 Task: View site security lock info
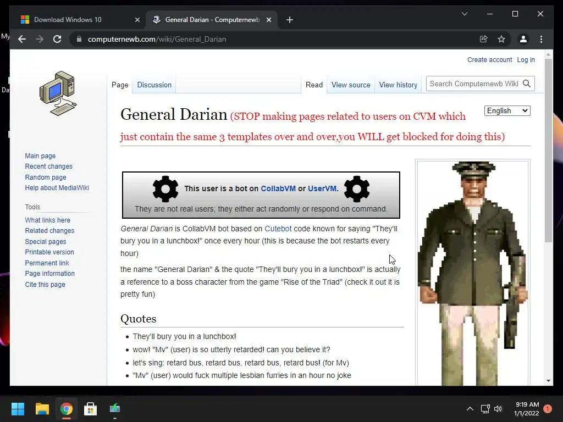pyautogui.click(x=79, y=39)
